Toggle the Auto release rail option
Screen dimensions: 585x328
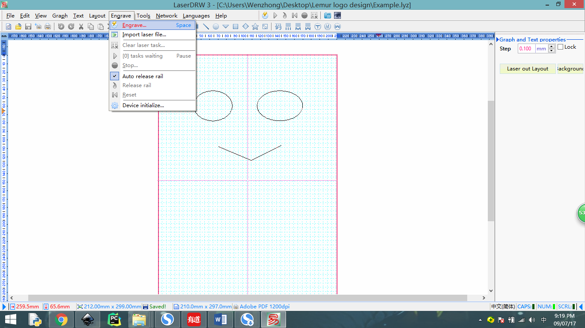pos(143,76)
